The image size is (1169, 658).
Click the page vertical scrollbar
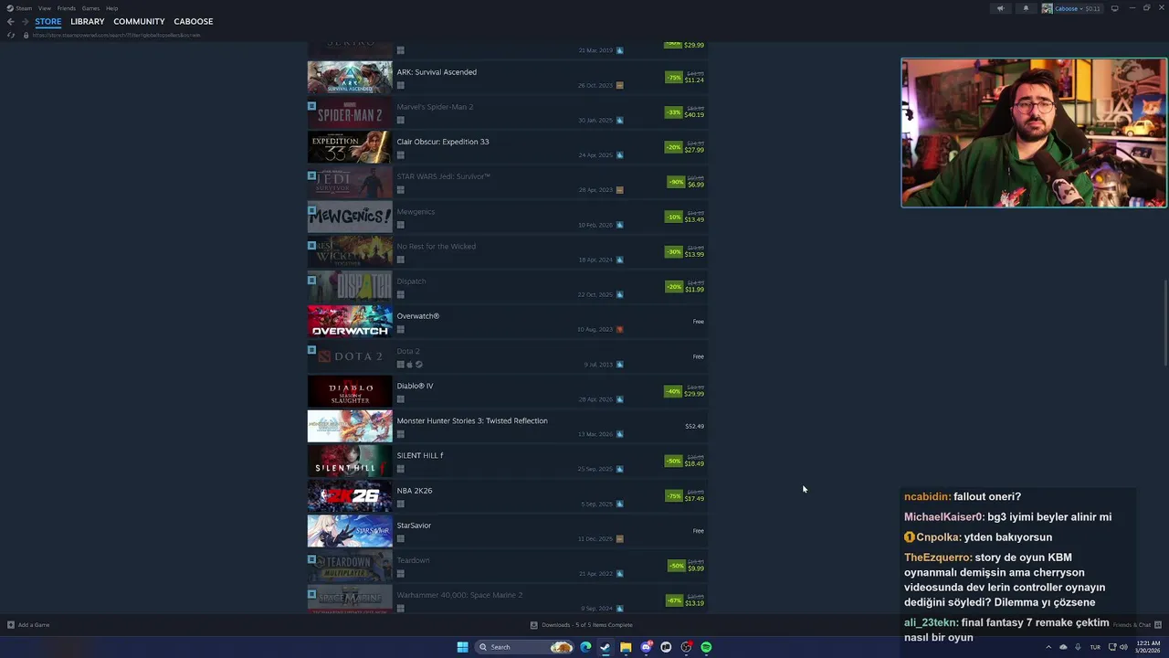[1165, 324]
